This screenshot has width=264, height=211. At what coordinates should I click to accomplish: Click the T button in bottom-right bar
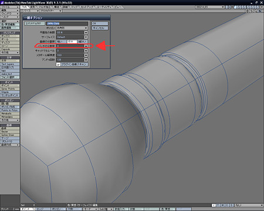click(x=218, y=205)
